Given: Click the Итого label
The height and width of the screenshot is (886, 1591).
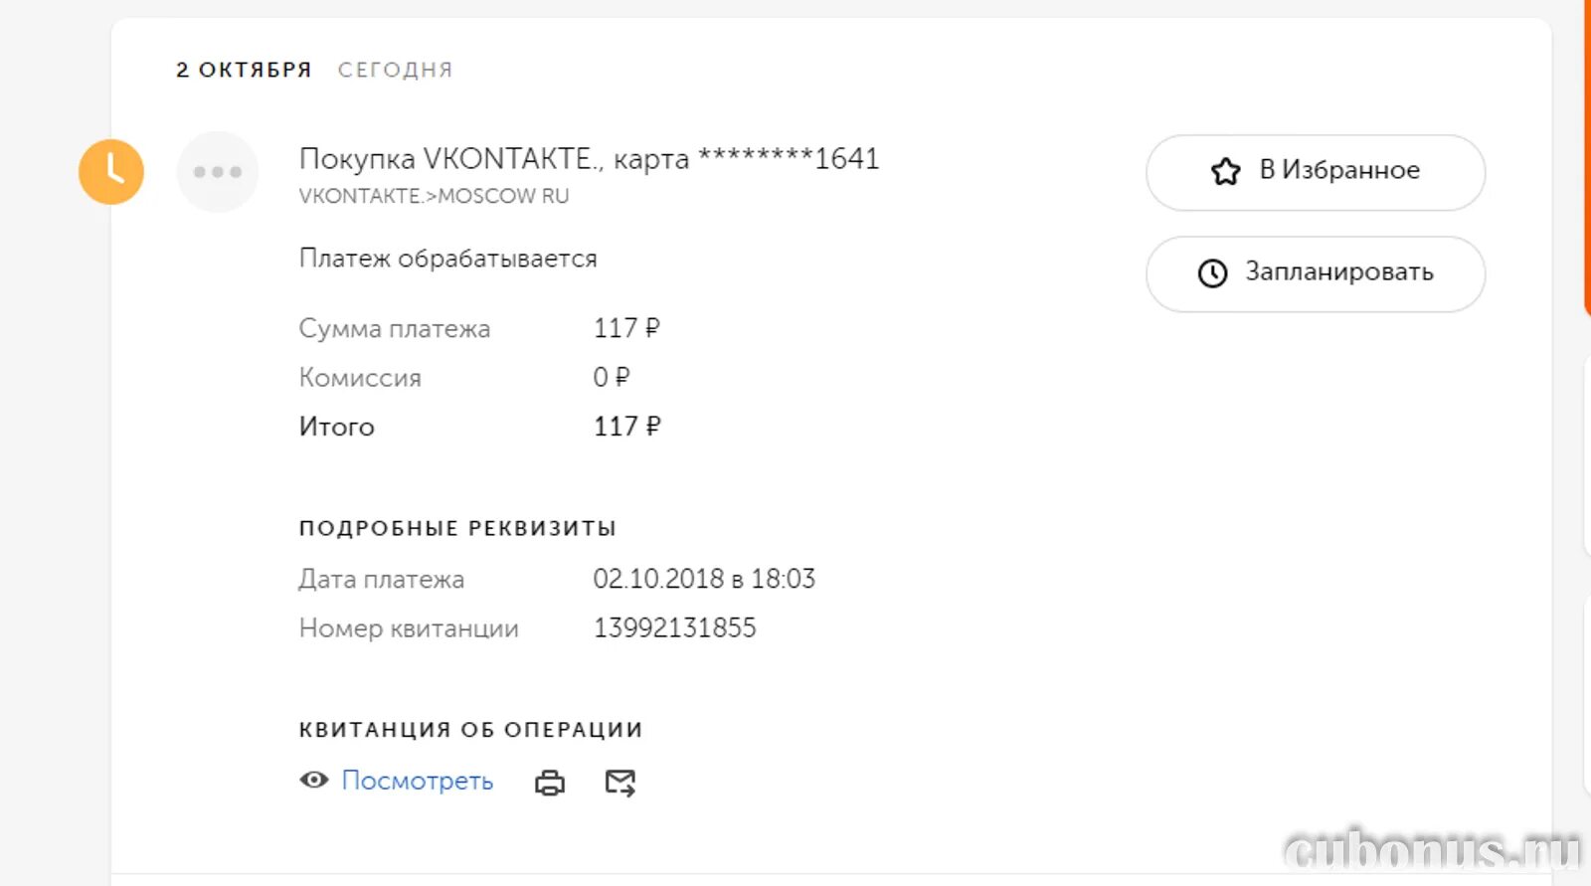Looking at the screenshot, I should click(337, 427).
